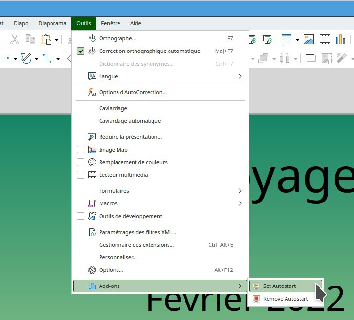Screen dimensions: 354x320
Task: Open the Aide menu
Action: point(135,23)
